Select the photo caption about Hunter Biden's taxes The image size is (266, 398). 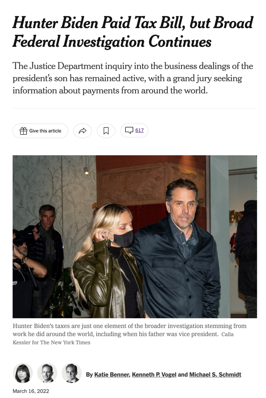pos(130,330)
